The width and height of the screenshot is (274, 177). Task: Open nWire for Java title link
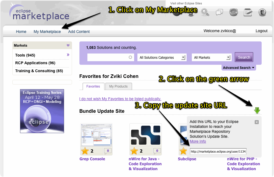coord(145,164)
